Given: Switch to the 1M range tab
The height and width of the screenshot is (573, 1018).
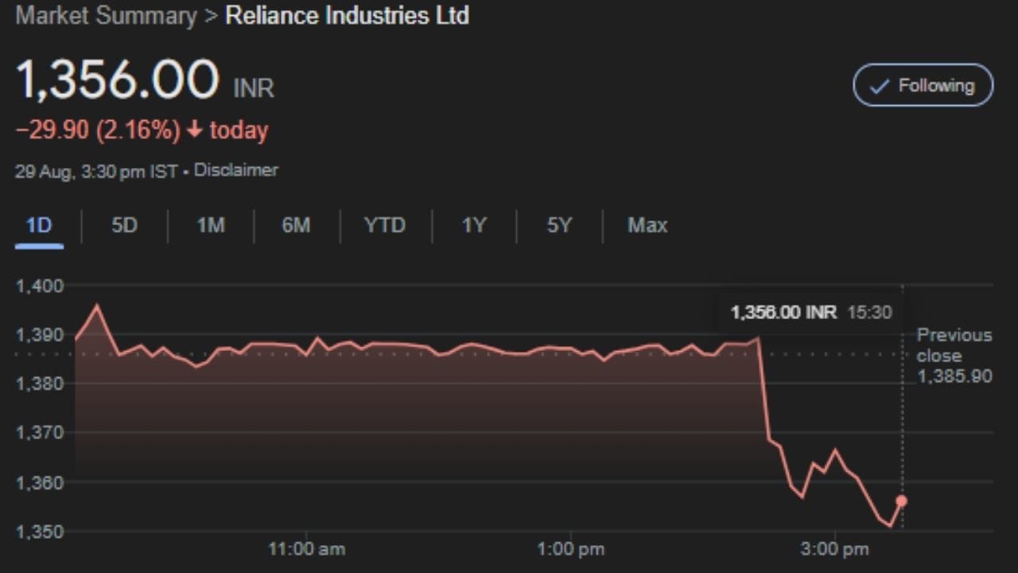Looking at the screenshot, I should (210, 226).
